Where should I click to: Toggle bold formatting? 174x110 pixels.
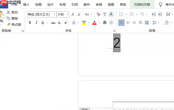(30, 23)
